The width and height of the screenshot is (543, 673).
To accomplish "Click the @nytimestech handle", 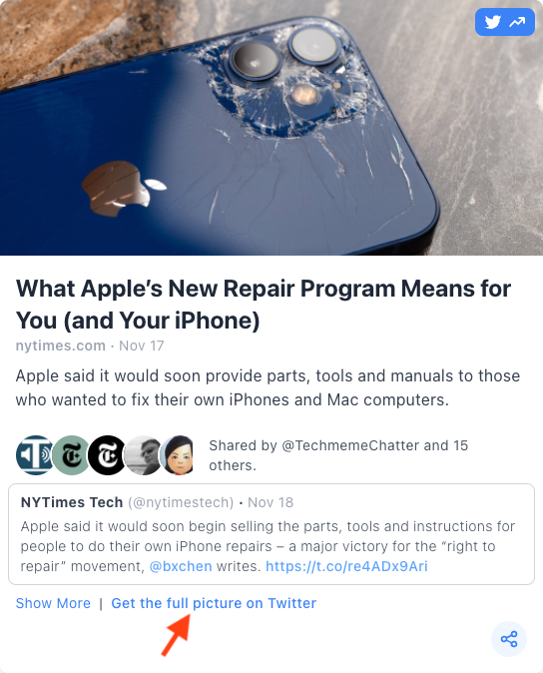I will click(x=181, y=502).
